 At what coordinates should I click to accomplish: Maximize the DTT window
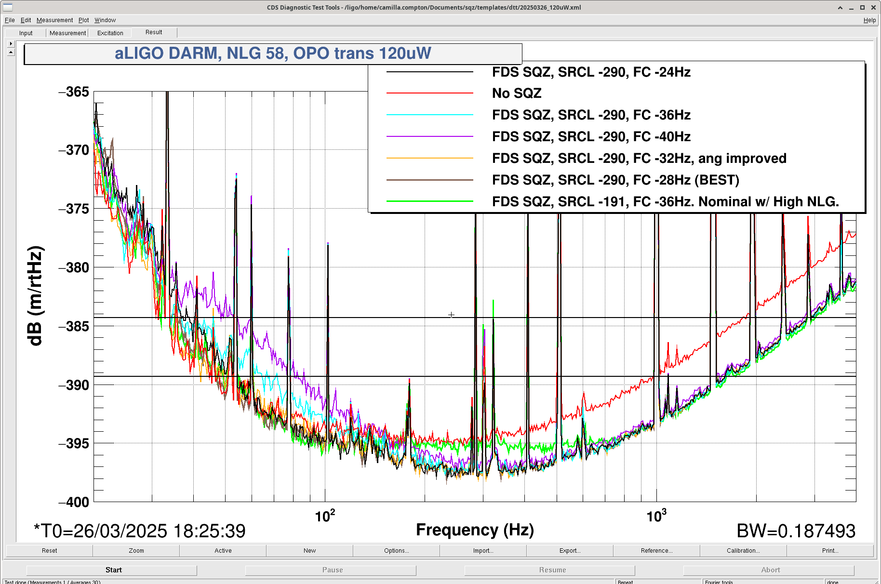863,8
